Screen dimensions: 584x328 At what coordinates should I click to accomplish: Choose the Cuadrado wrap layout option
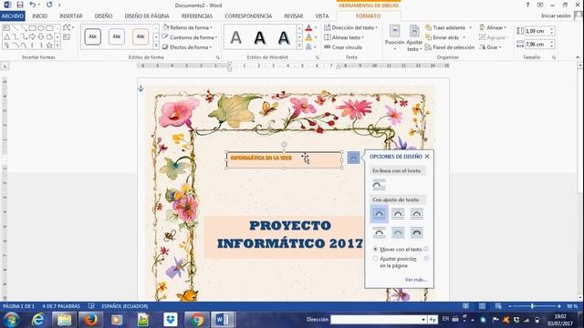[380, 214]
